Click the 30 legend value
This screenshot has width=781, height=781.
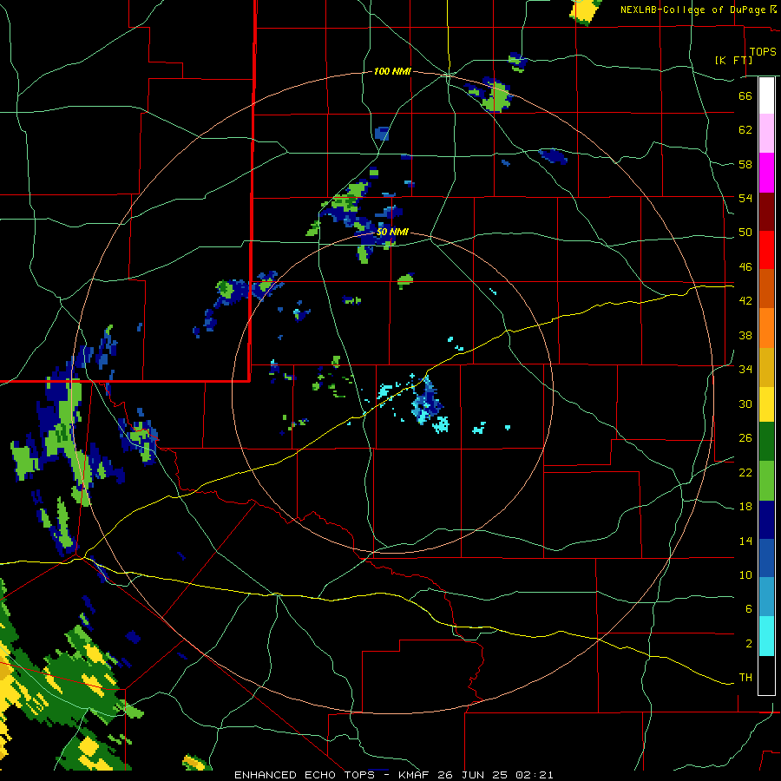click(x=745, y=404)
